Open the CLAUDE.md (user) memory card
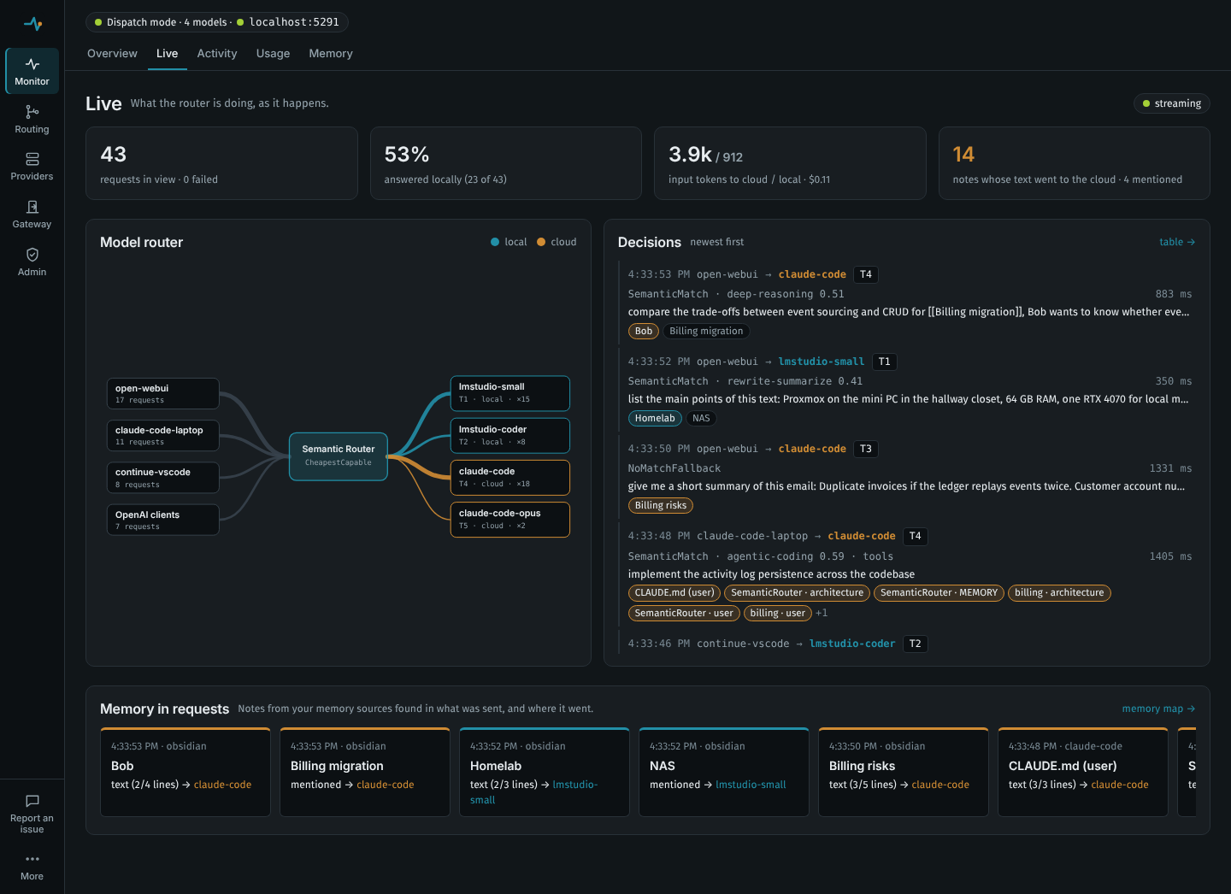This screenshot has height=894, width=1231. pos(1083,772)
